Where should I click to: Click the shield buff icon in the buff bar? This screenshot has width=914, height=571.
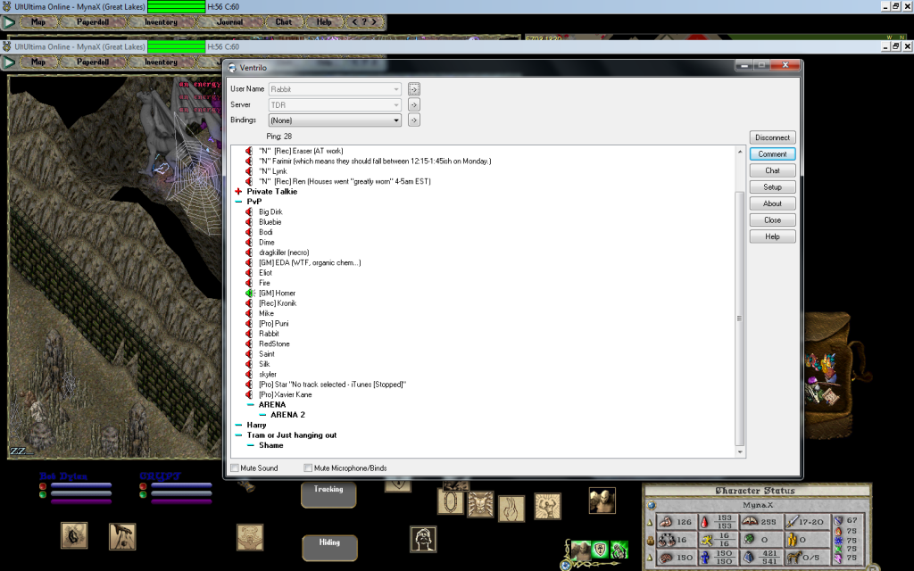click(600, 549)
